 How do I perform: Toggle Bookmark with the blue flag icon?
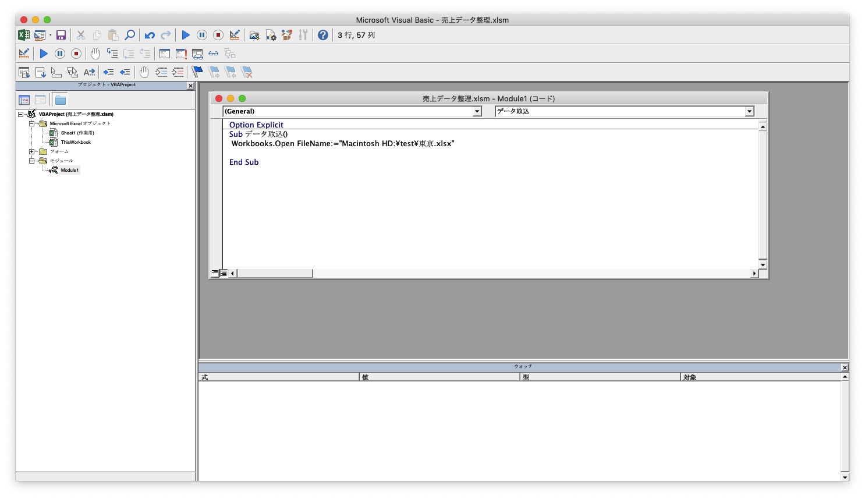click(197, 72)
